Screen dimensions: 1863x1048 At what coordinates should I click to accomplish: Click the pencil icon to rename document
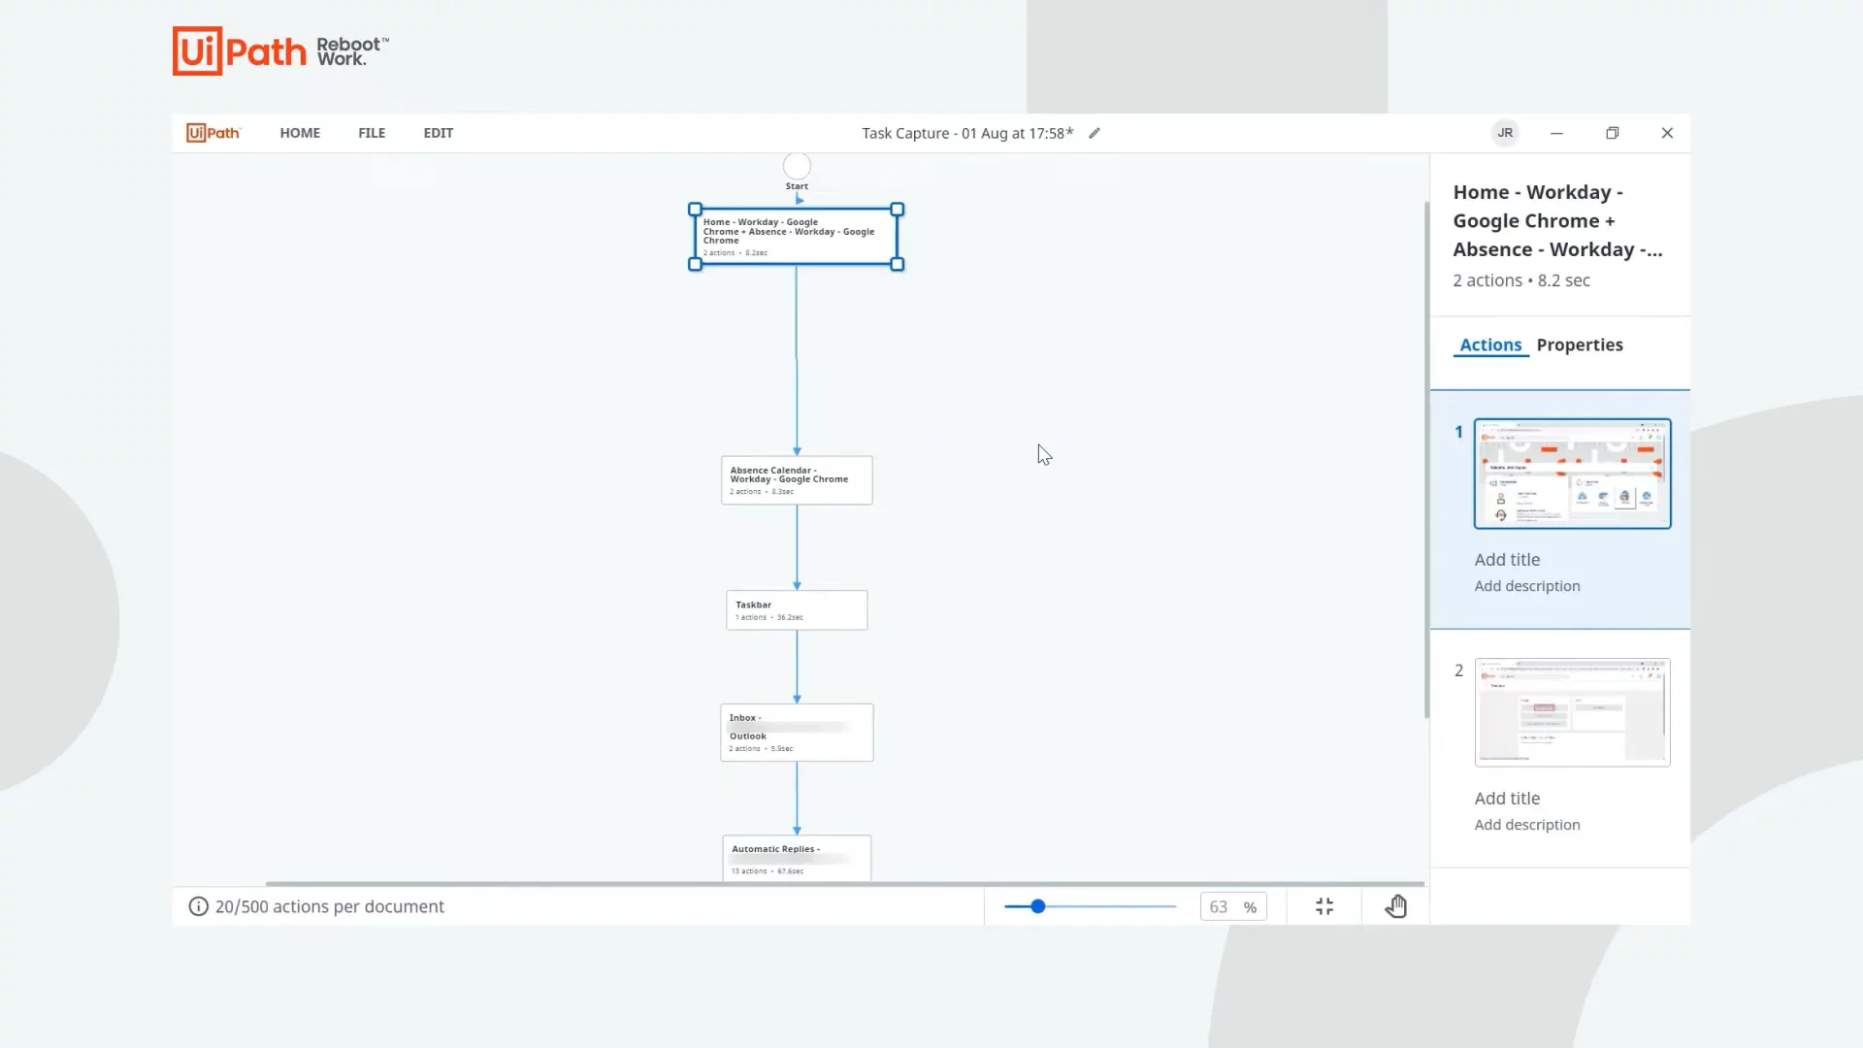point(1095,134)
